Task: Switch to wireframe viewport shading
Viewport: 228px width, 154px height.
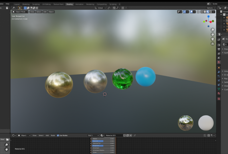Action: tap(202, 12)
